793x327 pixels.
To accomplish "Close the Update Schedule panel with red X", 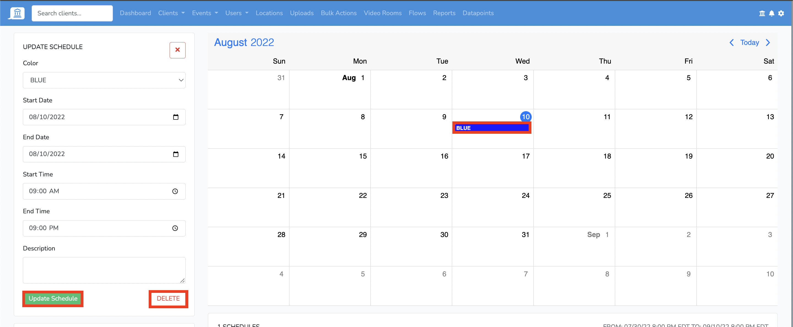I will click(177, 50).
